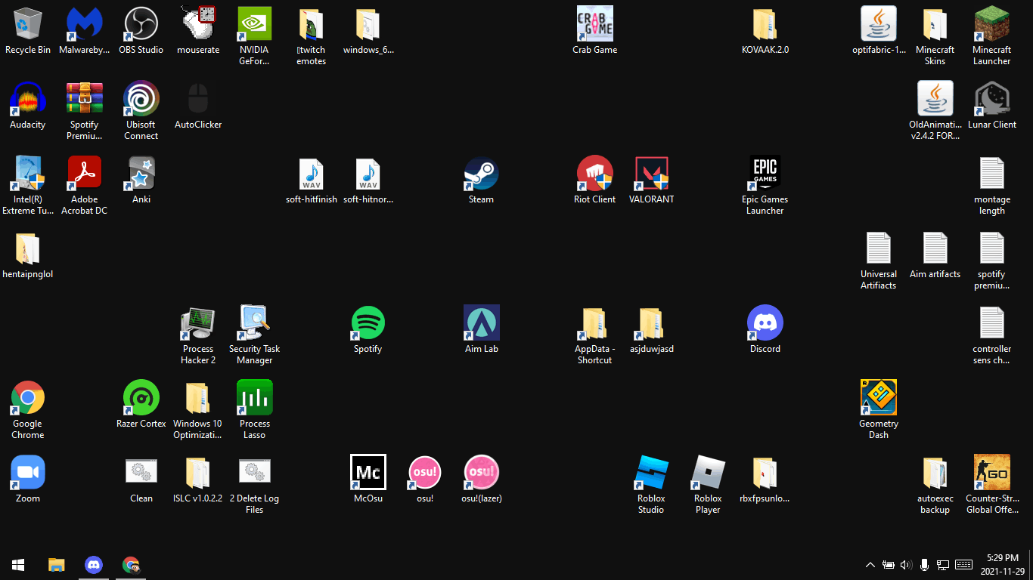The width and height of the screenshot is (1033, 580).
Task: Select the montage length text file
Action: (x=992, y=174)
